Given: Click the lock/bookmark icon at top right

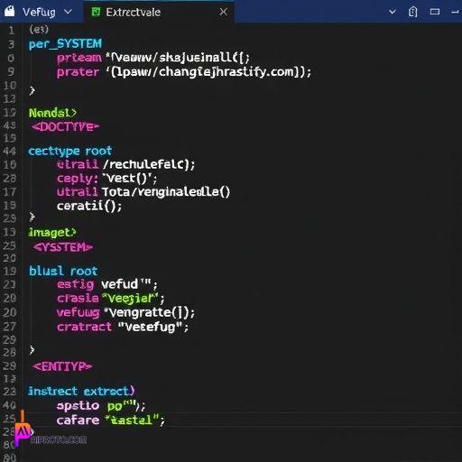Looking at the screenshot, I should pos(413,12).
